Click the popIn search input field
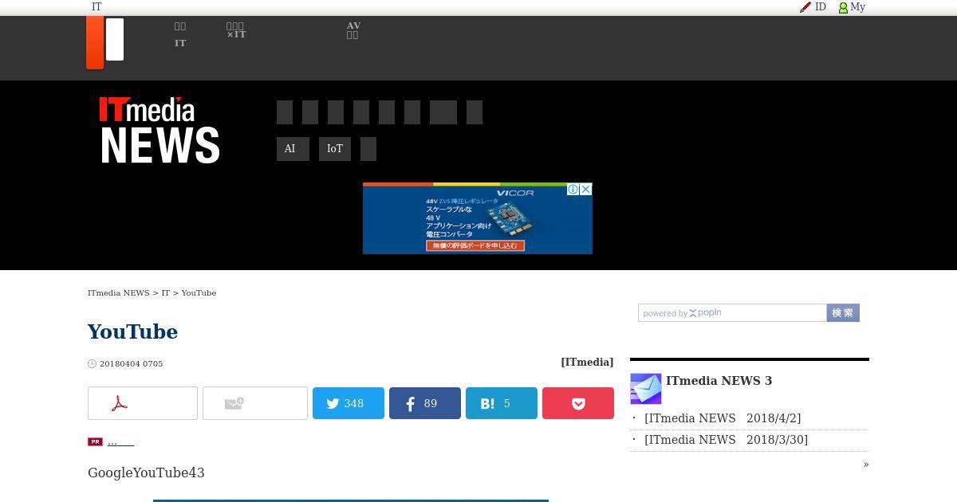This screenshot has width=957, height=502. tap(732, 313)
